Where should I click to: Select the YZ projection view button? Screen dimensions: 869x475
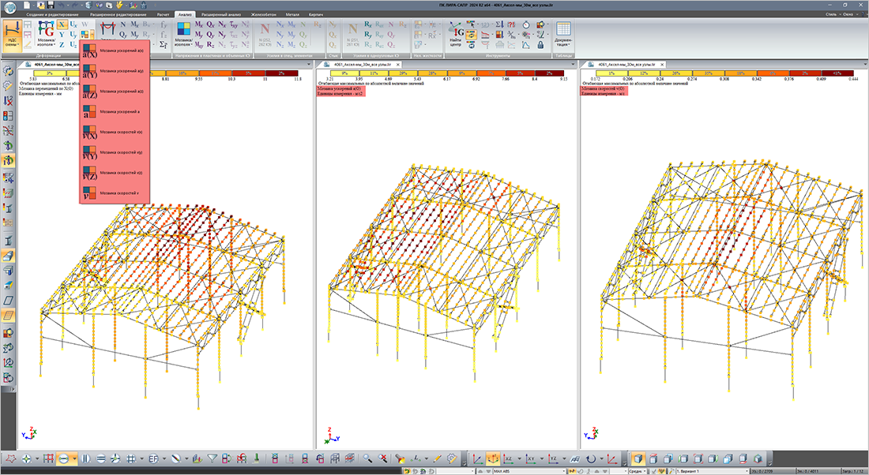tap(552, 459)
